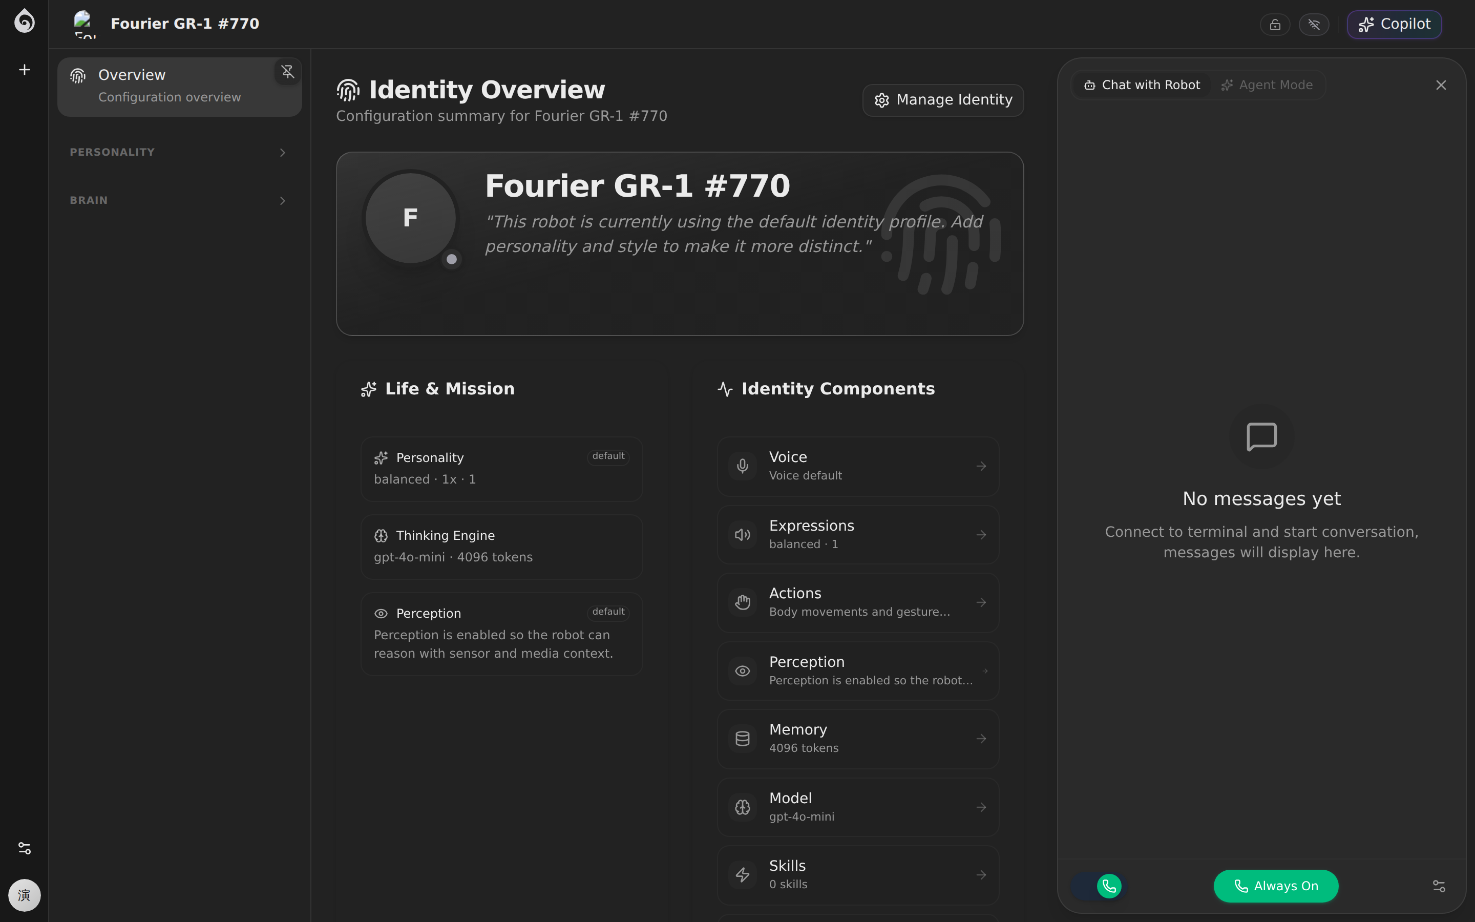Image resolution: width=1475 pixels, height=922 pixels.
Task: Click the brain icon in Model row
Action: [743, 807]
